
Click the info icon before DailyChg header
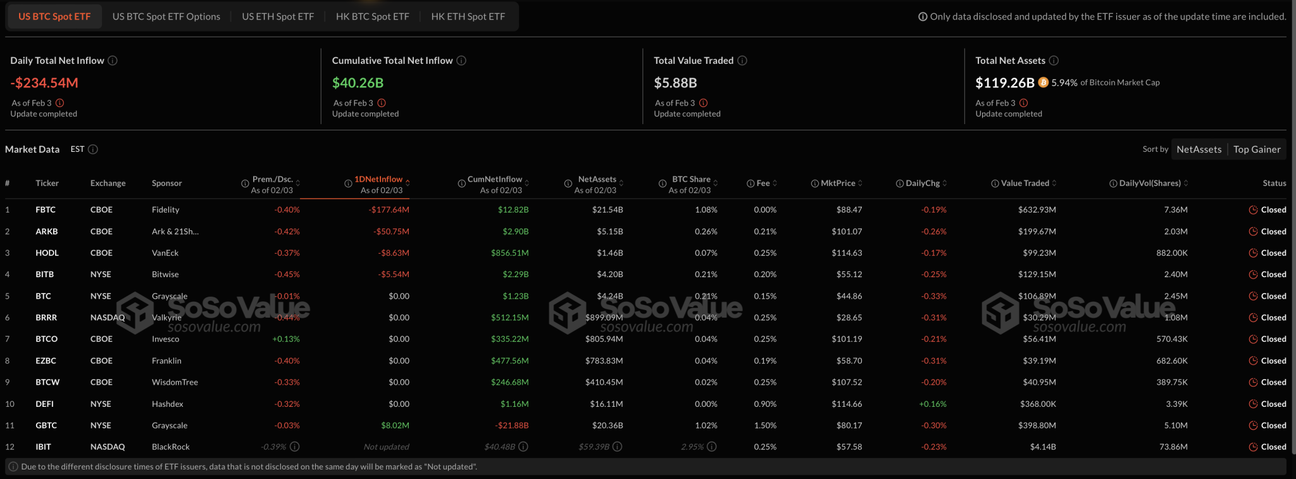[x=900, y=184]
